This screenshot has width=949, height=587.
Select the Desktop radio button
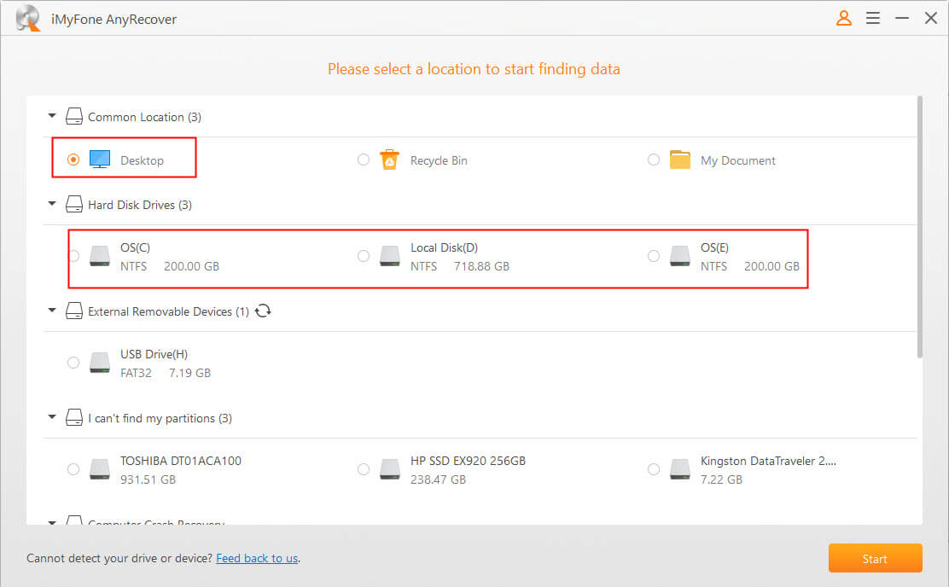pyautogui.click(x=73, y=160)
